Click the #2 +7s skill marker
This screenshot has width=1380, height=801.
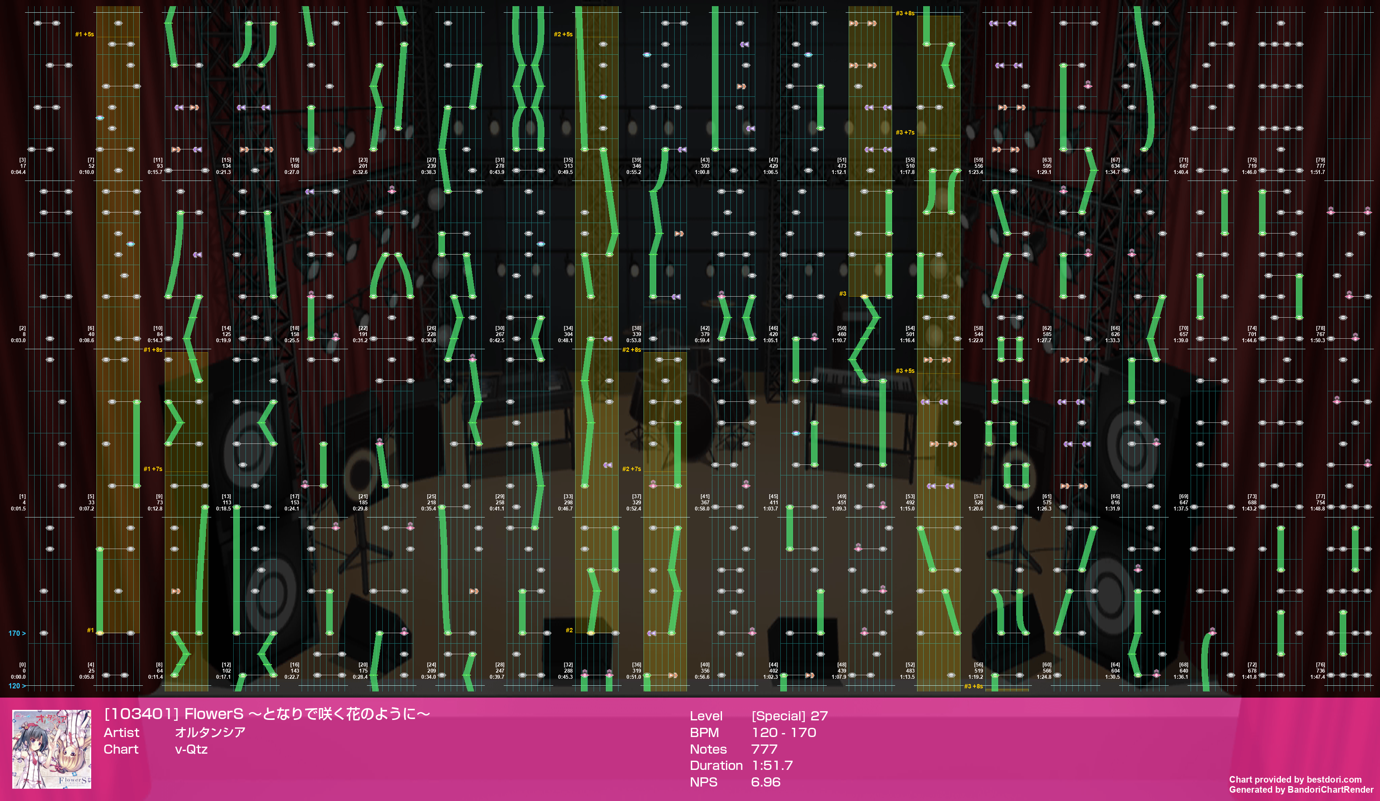631,469
